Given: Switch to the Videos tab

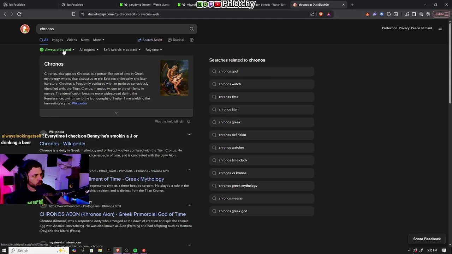Looking at the screenshot, I should coord(72,40).
